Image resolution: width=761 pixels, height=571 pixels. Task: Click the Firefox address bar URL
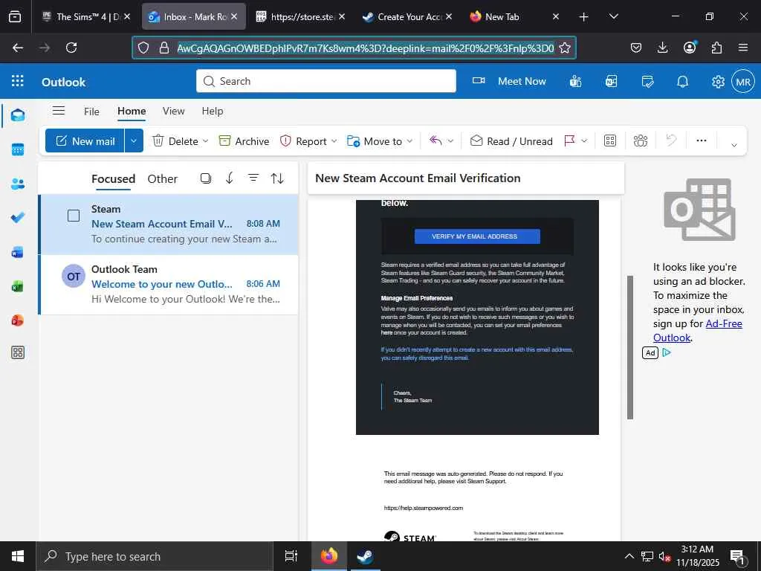(365, 48)
